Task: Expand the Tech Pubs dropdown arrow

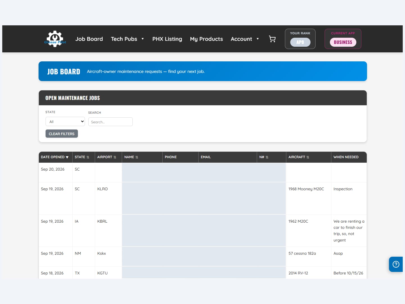Action: pos(143,39)
